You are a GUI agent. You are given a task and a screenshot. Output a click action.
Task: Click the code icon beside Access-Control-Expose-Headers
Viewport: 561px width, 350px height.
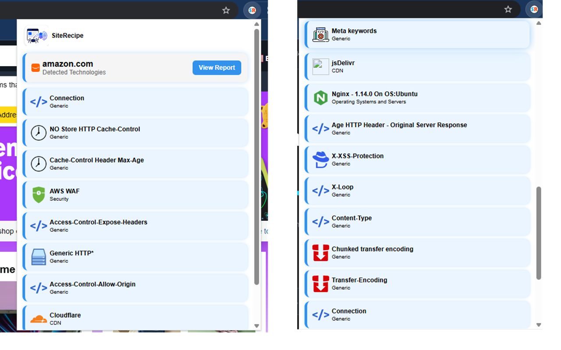point(39,226)
